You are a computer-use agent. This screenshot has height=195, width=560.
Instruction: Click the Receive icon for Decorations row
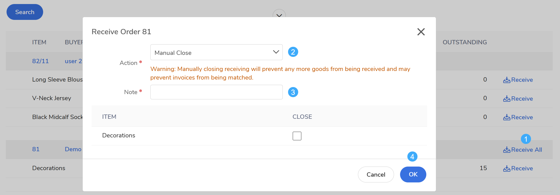click(507, 169)
